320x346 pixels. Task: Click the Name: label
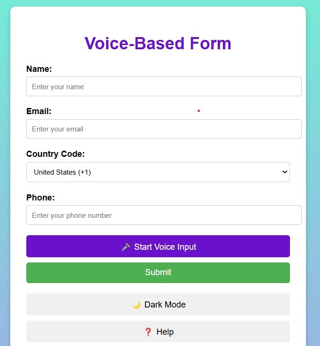coord(39,69)
